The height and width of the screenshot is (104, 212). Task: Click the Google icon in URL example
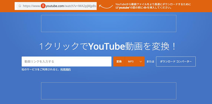(20, 6)
